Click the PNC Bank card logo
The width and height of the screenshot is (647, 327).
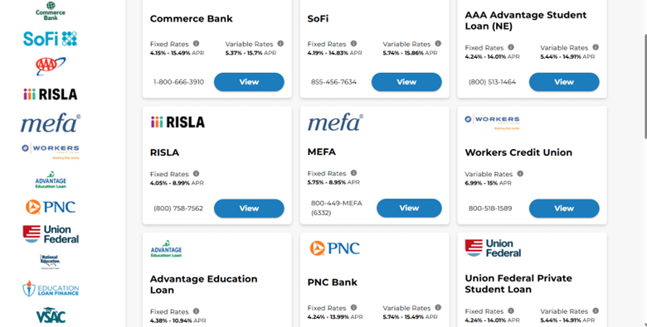point(334,248)
